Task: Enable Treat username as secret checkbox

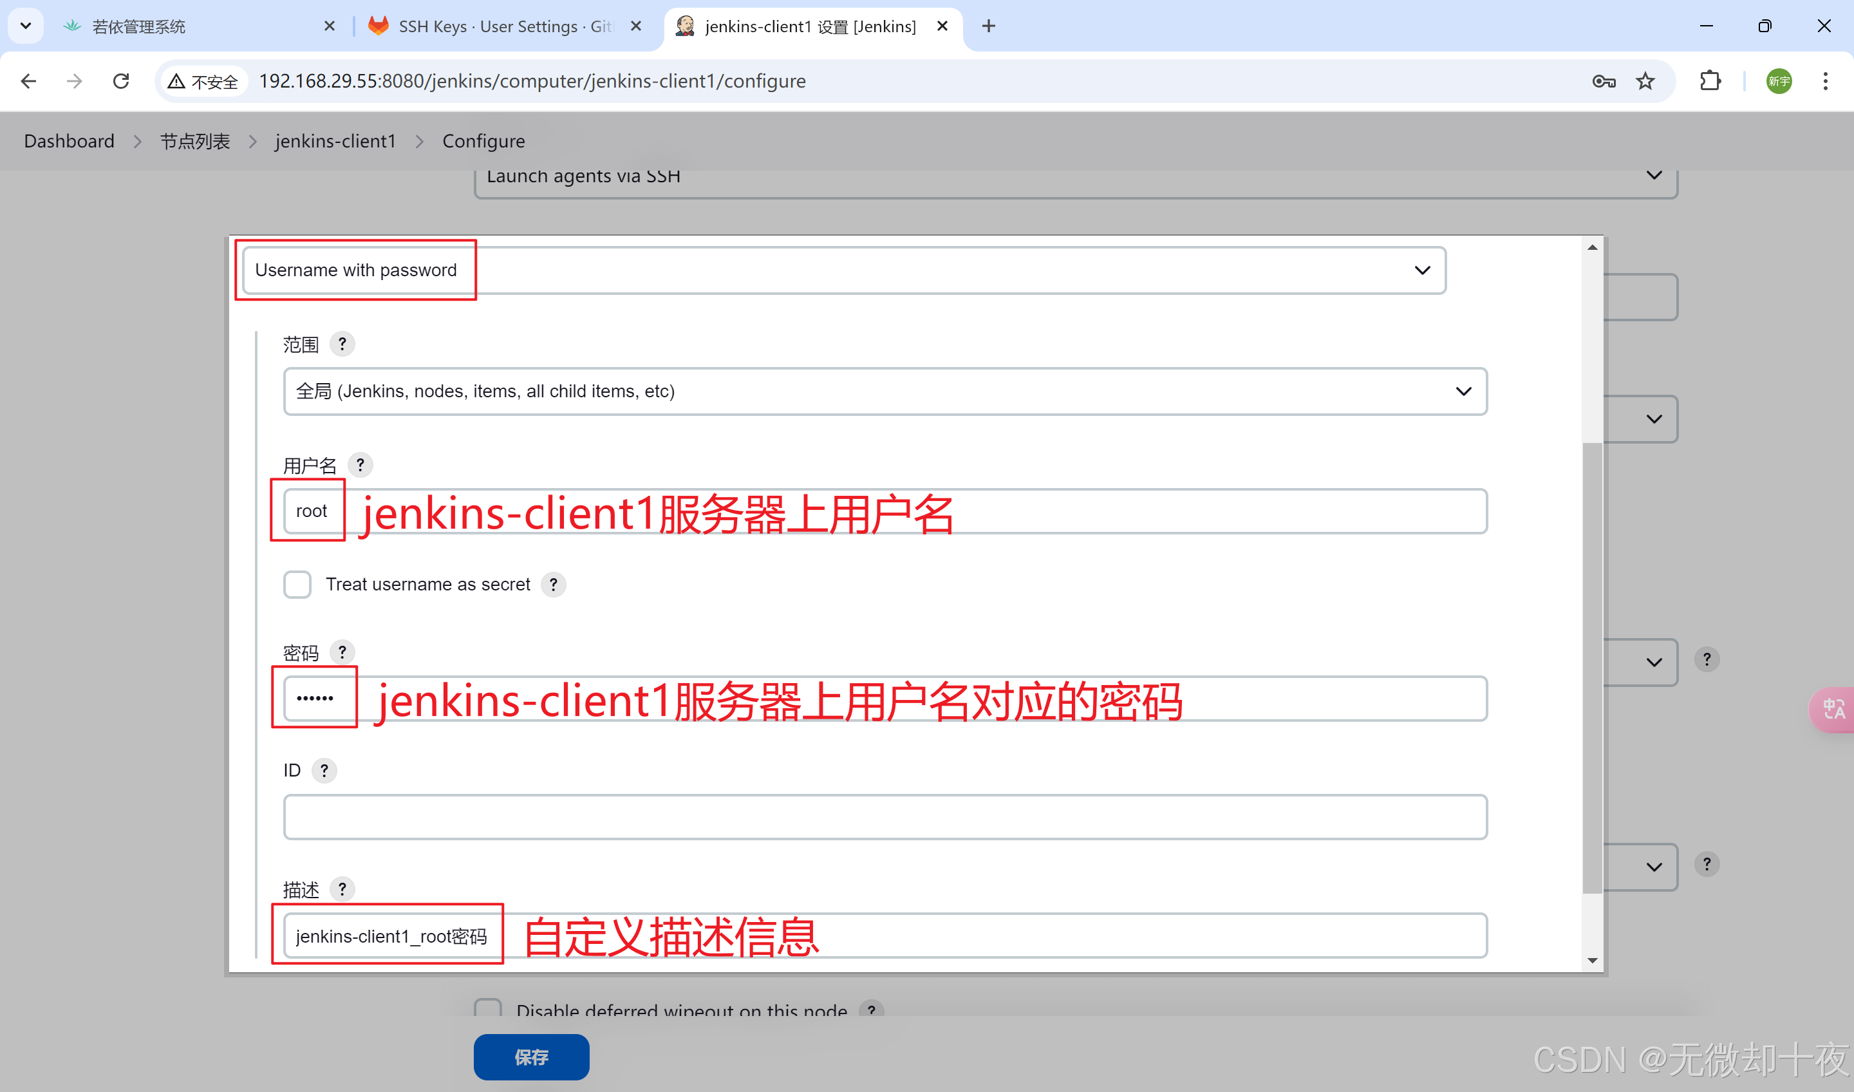Action: tap(297, 584)
